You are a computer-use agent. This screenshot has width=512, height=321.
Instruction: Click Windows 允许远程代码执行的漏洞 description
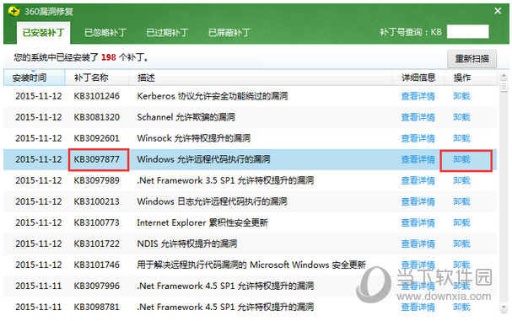203,159
